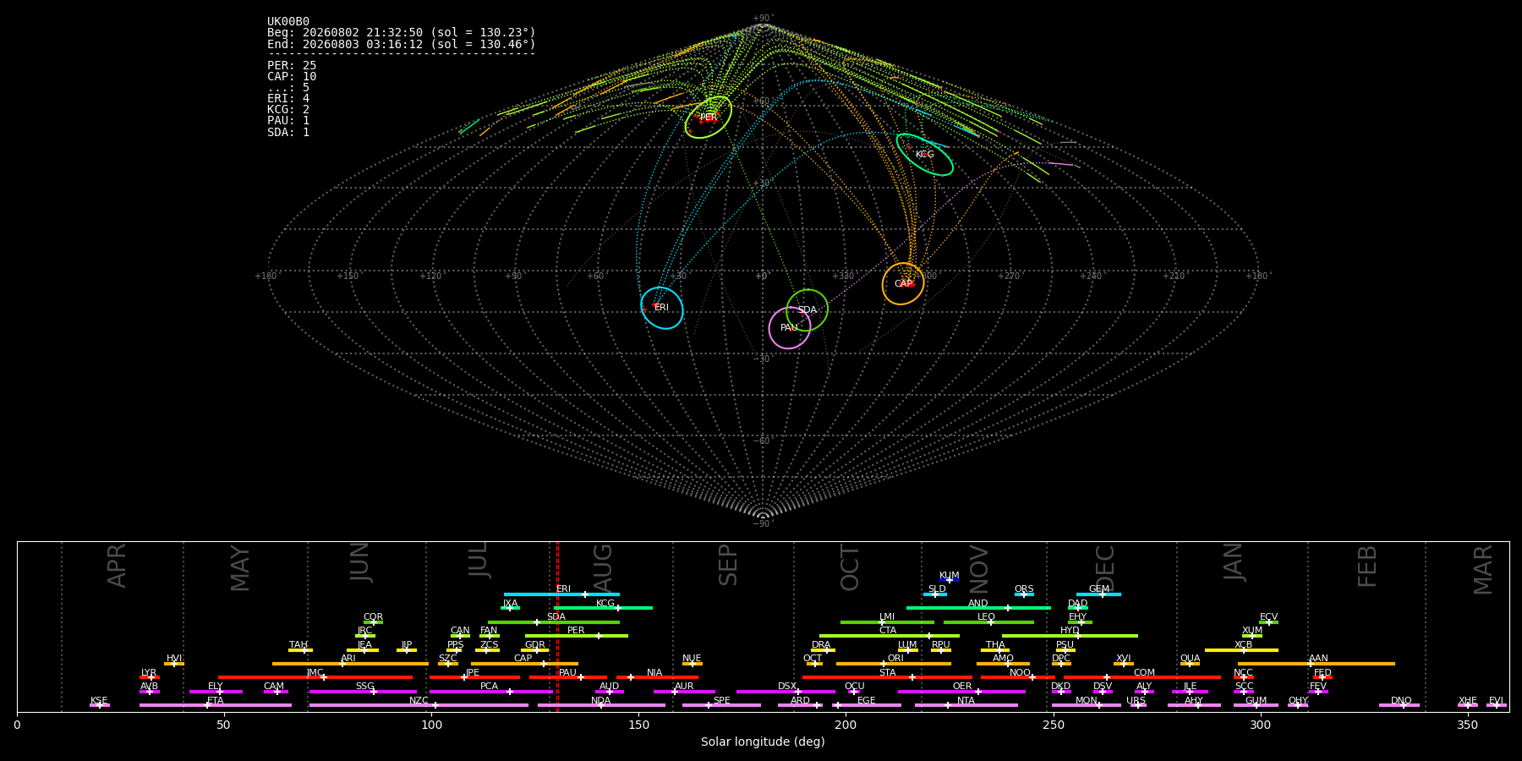This screenshot has width=1522, height=761.
Task: Click the STA red activity bar
Action: tap(887, 677)
